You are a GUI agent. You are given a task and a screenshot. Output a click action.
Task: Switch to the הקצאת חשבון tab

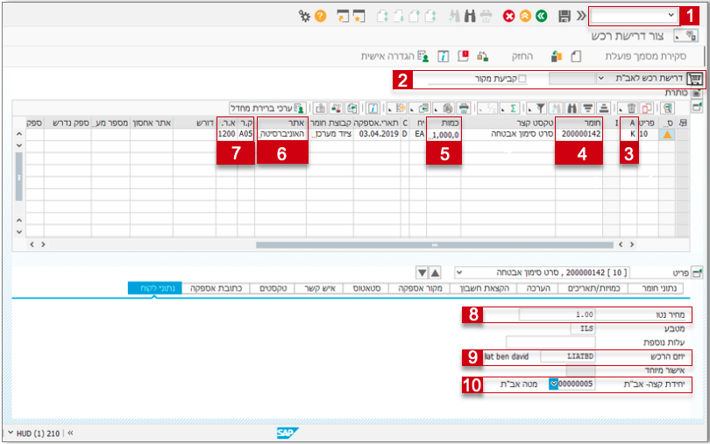[484, 288]
